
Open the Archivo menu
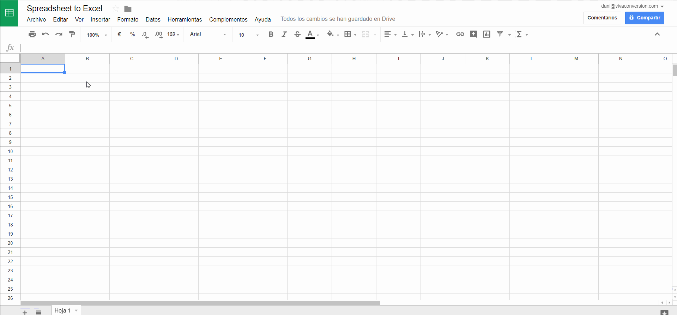(36, 19)
